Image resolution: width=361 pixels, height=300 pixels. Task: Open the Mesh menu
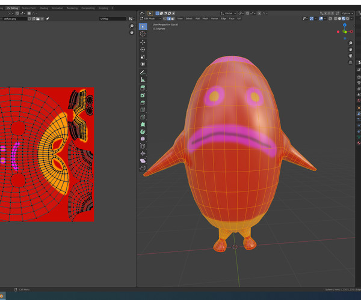(205, 19)
